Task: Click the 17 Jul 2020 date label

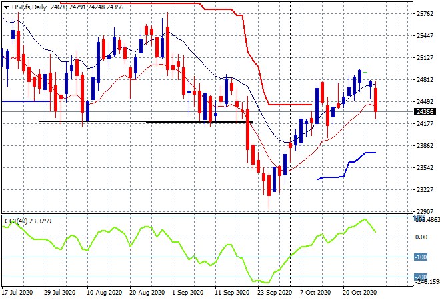Action: (x=17, y=293)
